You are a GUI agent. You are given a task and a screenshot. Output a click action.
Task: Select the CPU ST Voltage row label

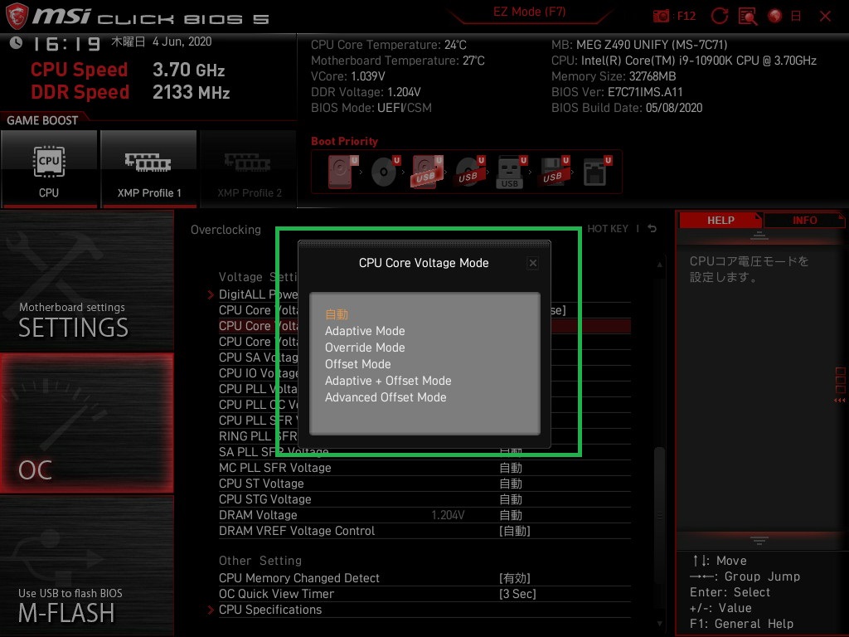click(261, 484)
